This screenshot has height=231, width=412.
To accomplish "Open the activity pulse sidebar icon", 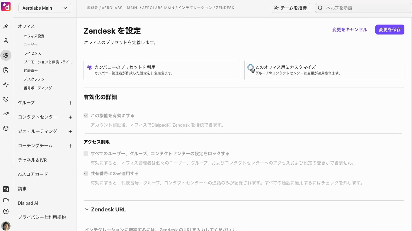I will (6, 85).
